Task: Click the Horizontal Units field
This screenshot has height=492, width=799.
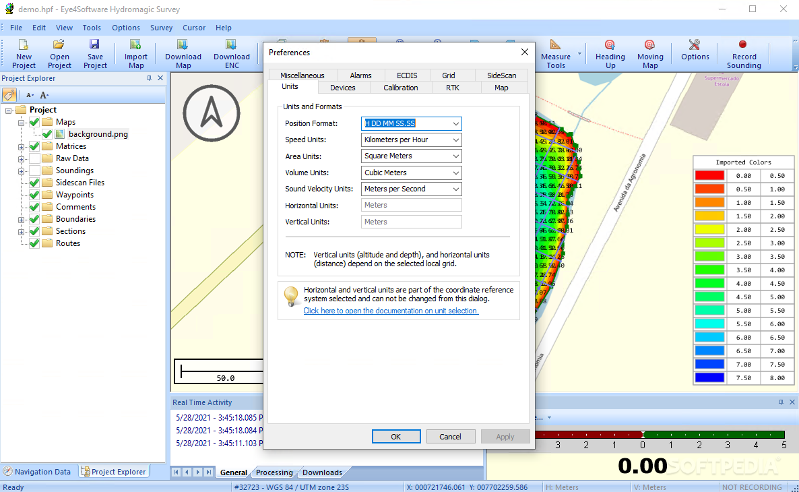Action: point(411,205)
